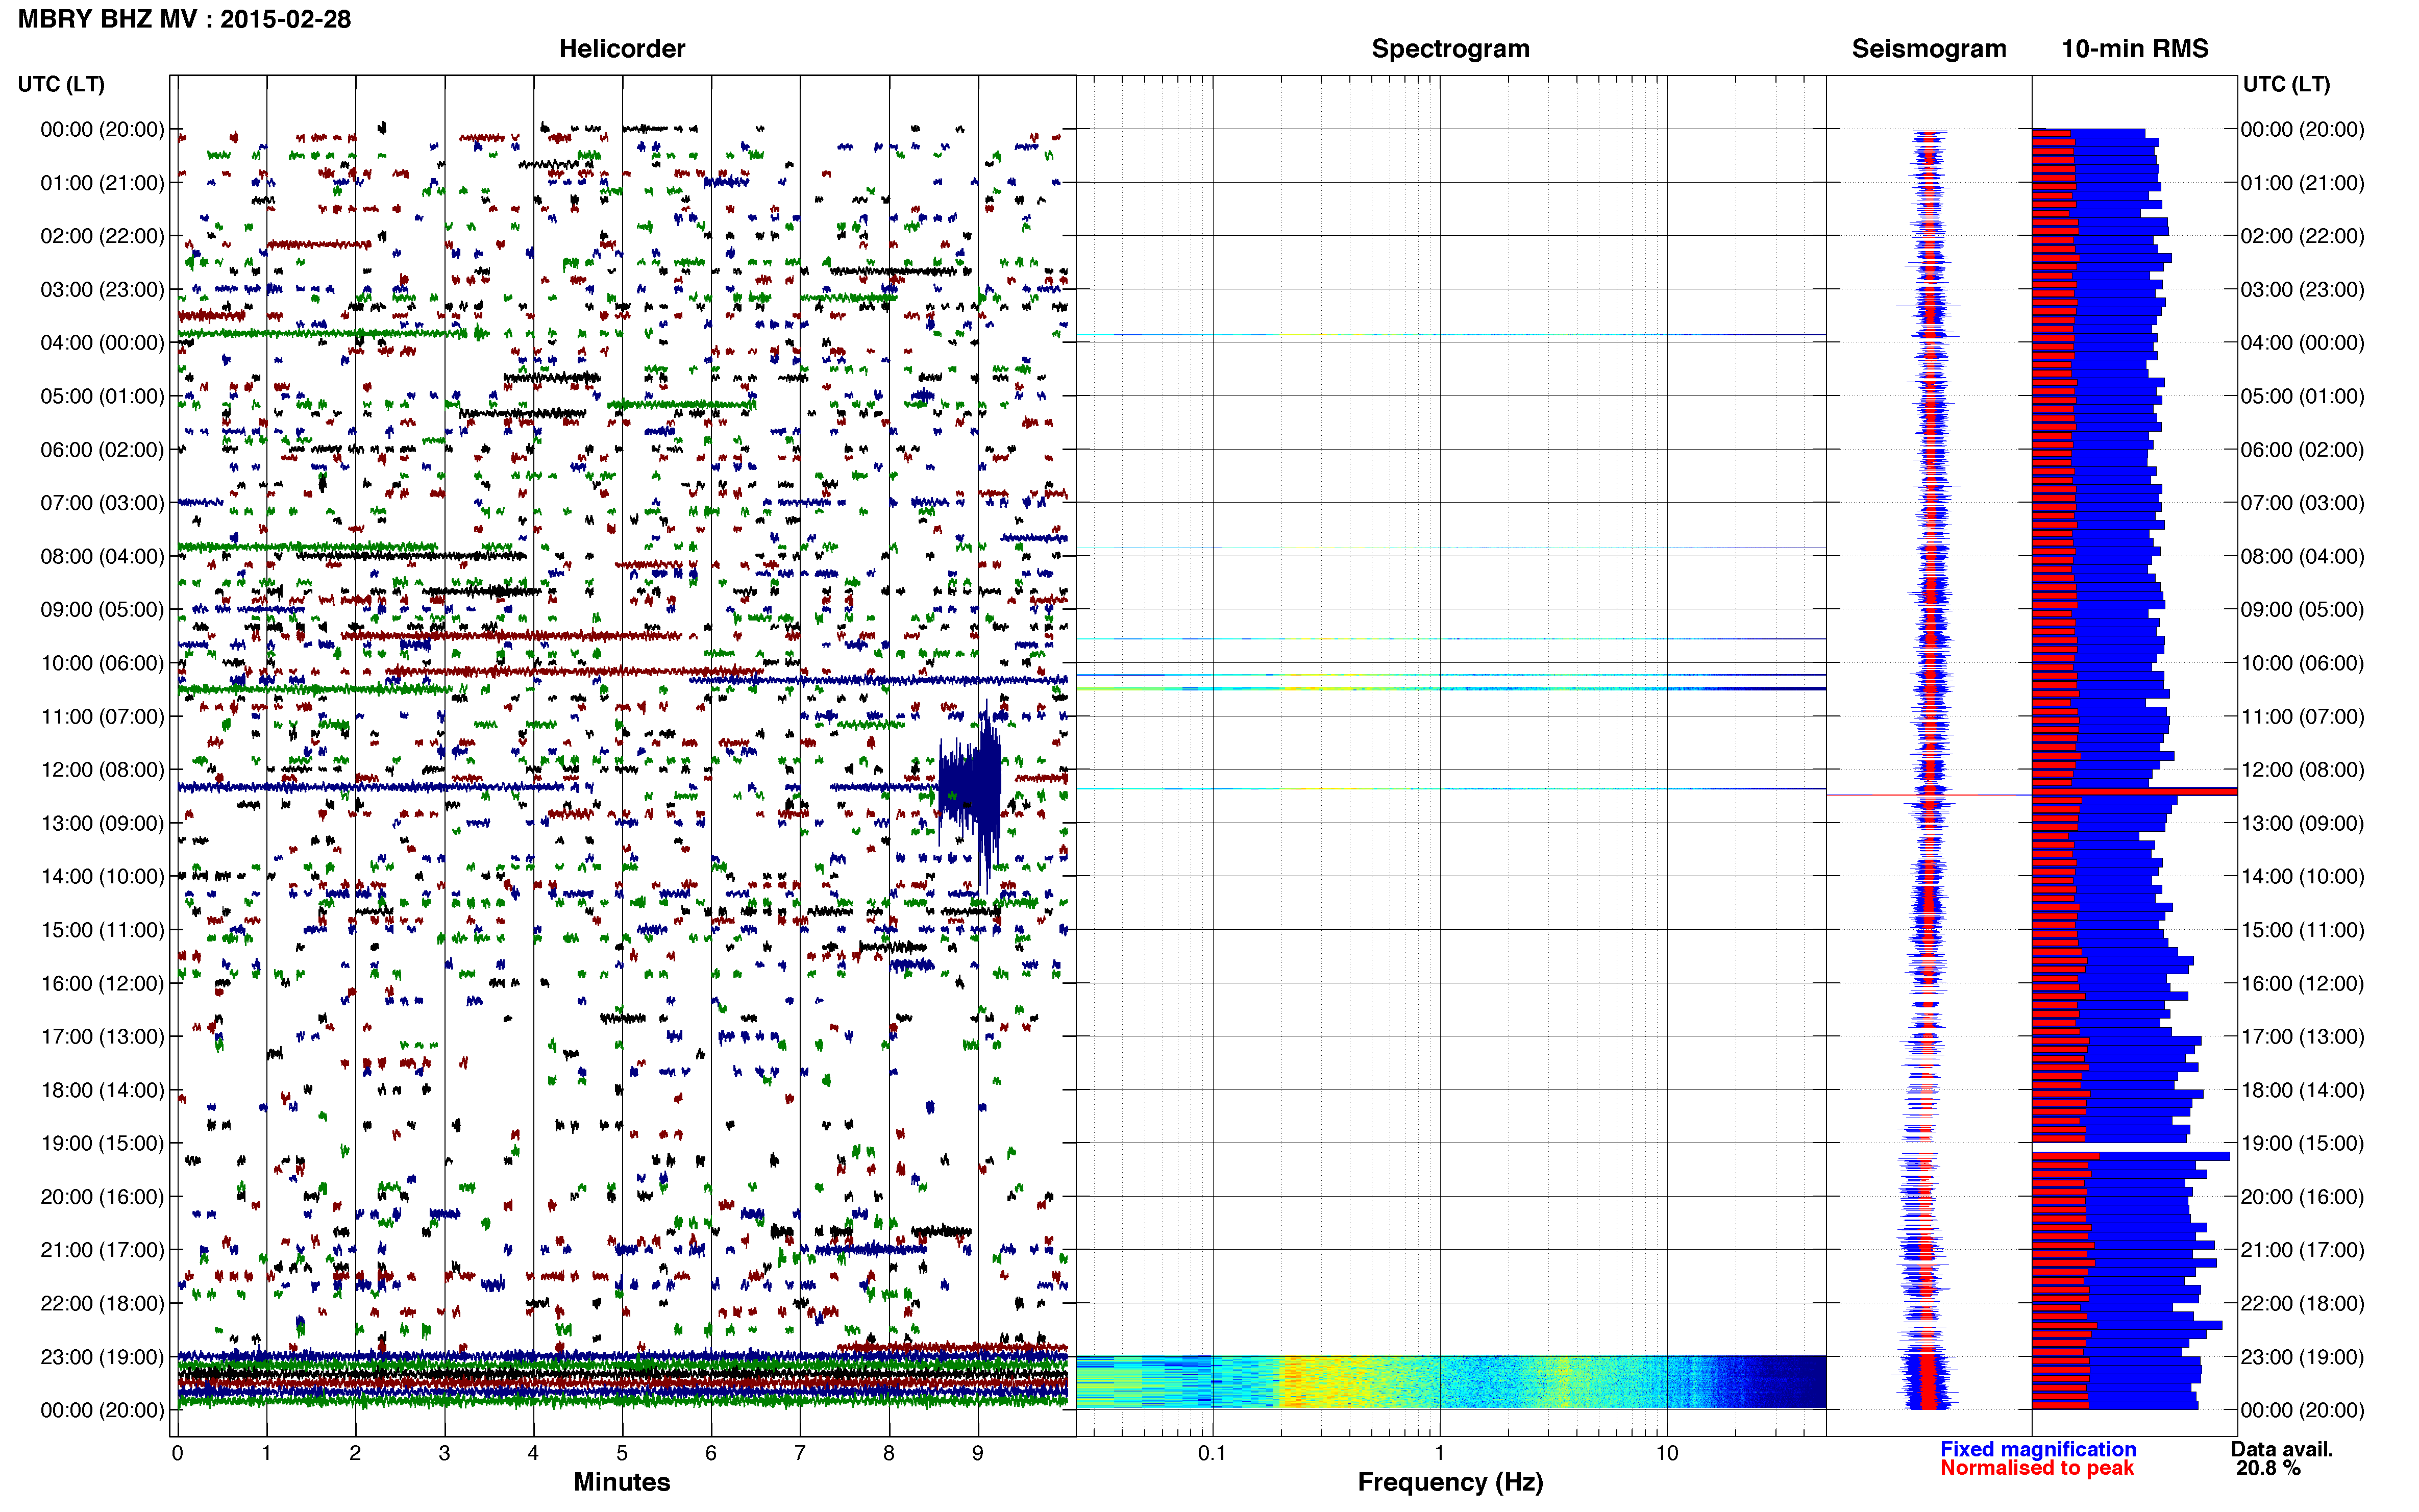Screen dimensions: 2419x1512
Task: Click the 'Frequency (Hz)' x-axis label
Action: pyautogui.click(x=1450, y=1482)
